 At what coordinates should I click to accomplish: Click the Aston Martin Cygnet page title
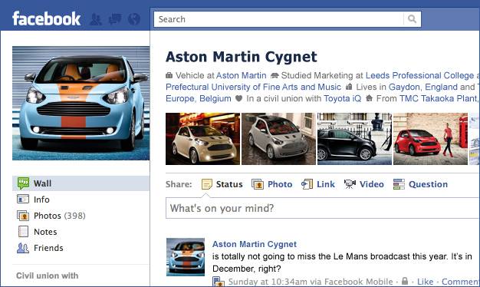242,58
